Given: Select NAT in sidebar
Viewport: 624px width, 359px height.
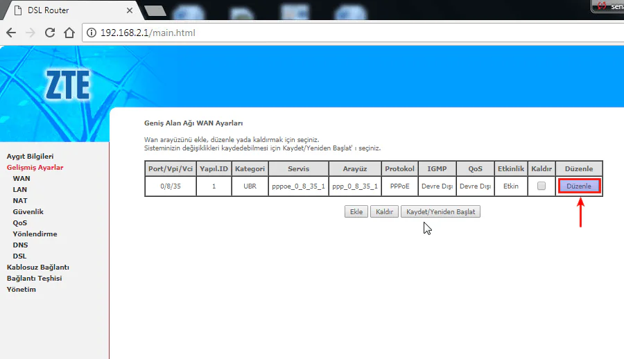Looking at the screenshot, I should click(20, 201).
